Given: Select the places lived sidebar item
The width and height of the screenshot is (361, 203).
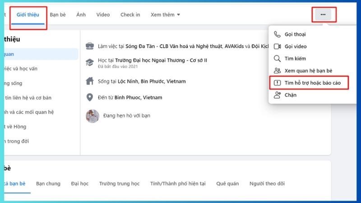Looking at the screenshot, I should pyautogui.click(x=13, y=83).
